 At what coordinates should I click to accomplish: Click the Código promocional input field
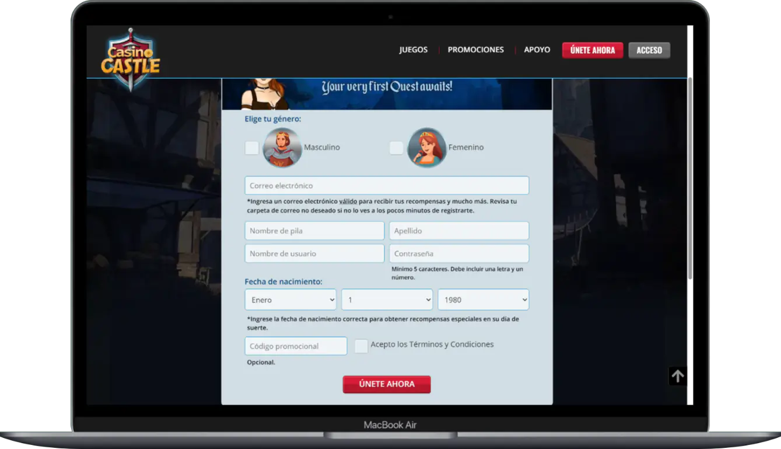[x=296, y=346]
